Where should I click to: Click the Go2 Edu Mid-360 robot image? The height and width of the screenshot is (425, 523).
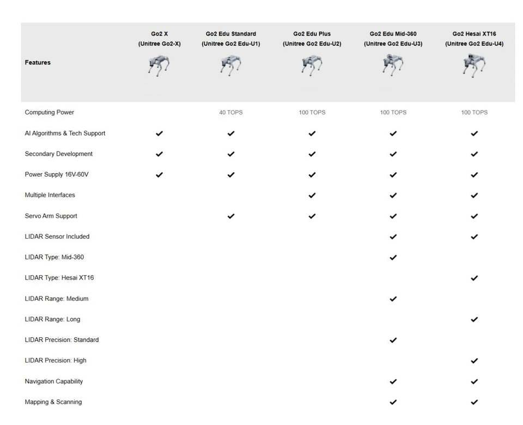click(393, 65)
